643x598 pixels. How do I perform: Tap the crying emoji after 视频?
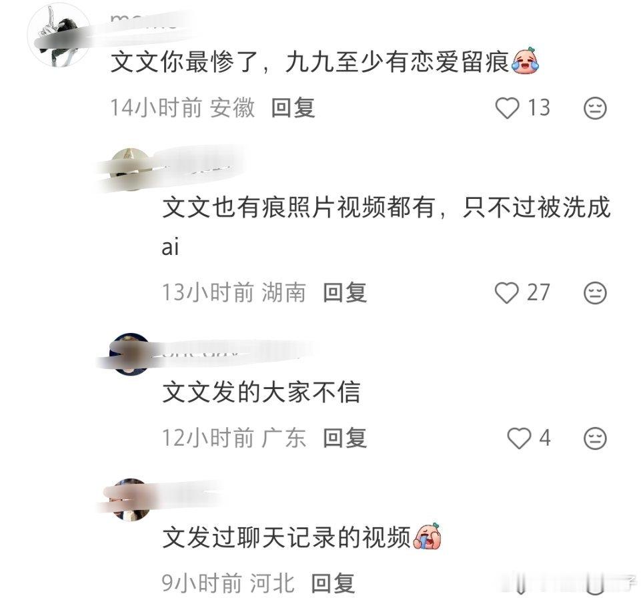(428, 536)
